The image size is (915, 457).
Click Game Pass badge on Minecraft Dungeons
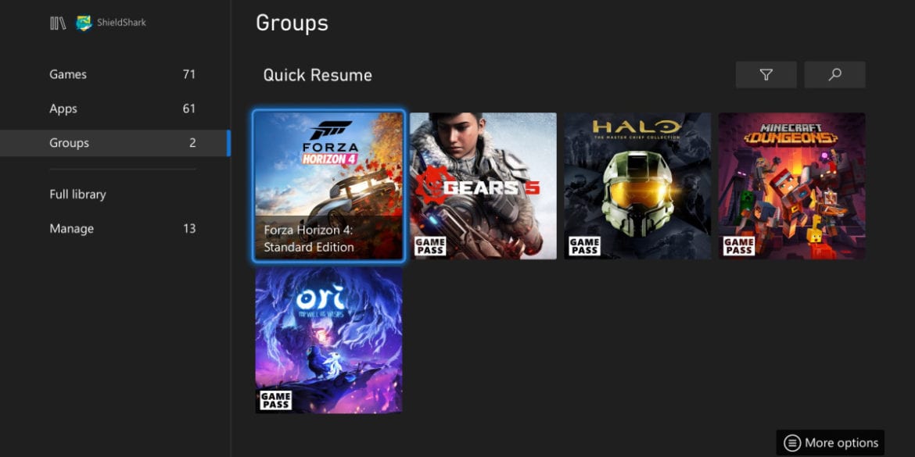738,246
